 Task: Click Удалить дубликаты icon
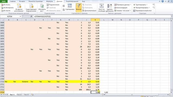tap(109, 8)
